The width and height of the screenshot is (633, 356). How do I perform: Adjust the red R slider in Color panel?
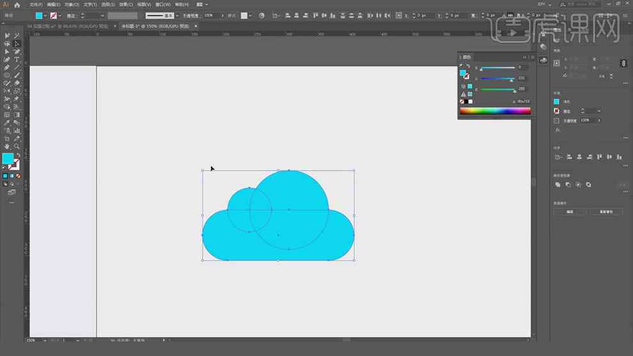(497, 68)
